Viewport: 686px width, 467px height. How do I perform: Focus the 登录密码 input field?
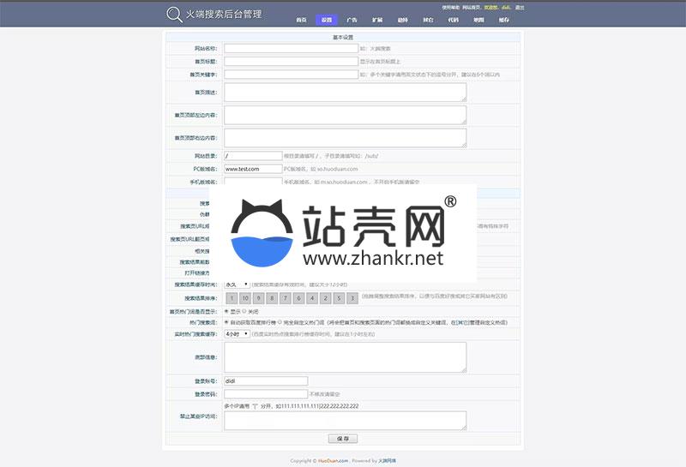click(265, 394)
